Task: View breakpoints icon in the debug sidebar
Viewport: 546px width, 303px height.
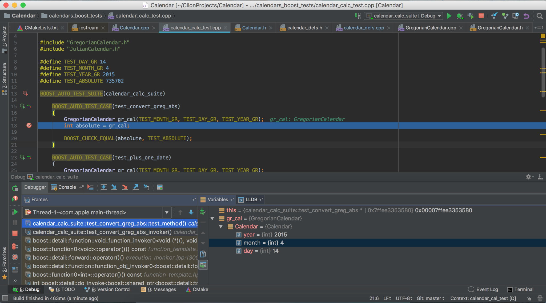Action: pos(15,247)
